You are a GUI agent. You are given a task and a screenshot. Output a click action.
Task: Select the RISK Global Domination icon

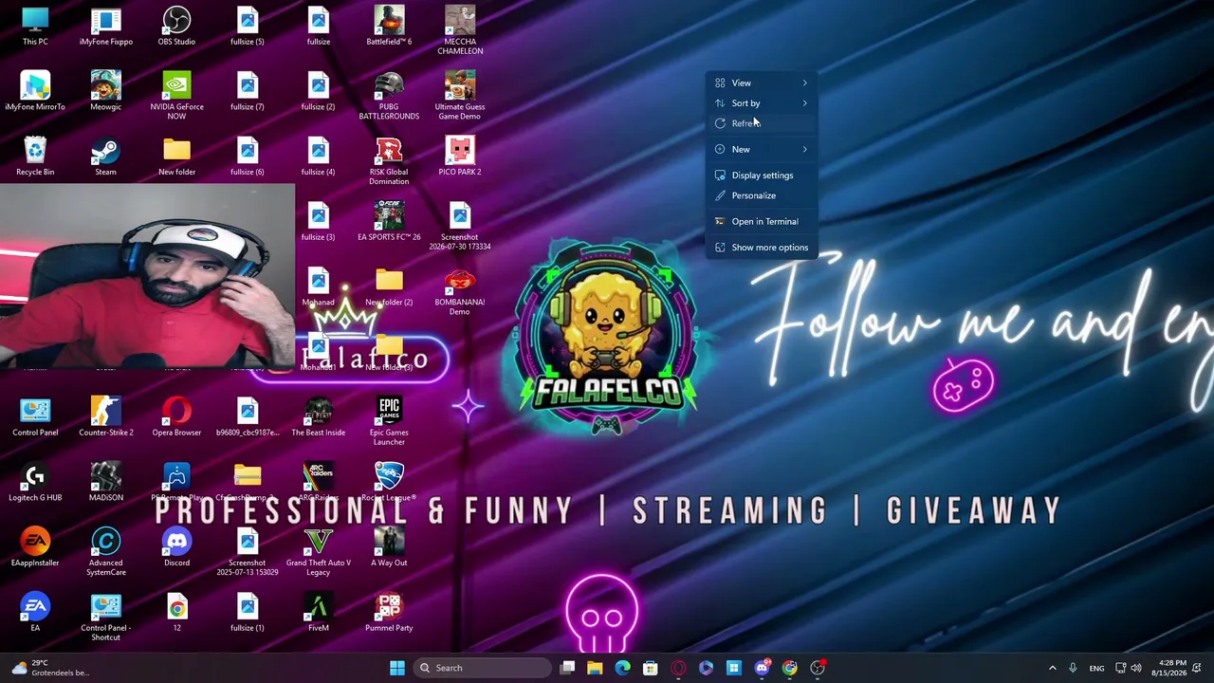pos(389,161)
